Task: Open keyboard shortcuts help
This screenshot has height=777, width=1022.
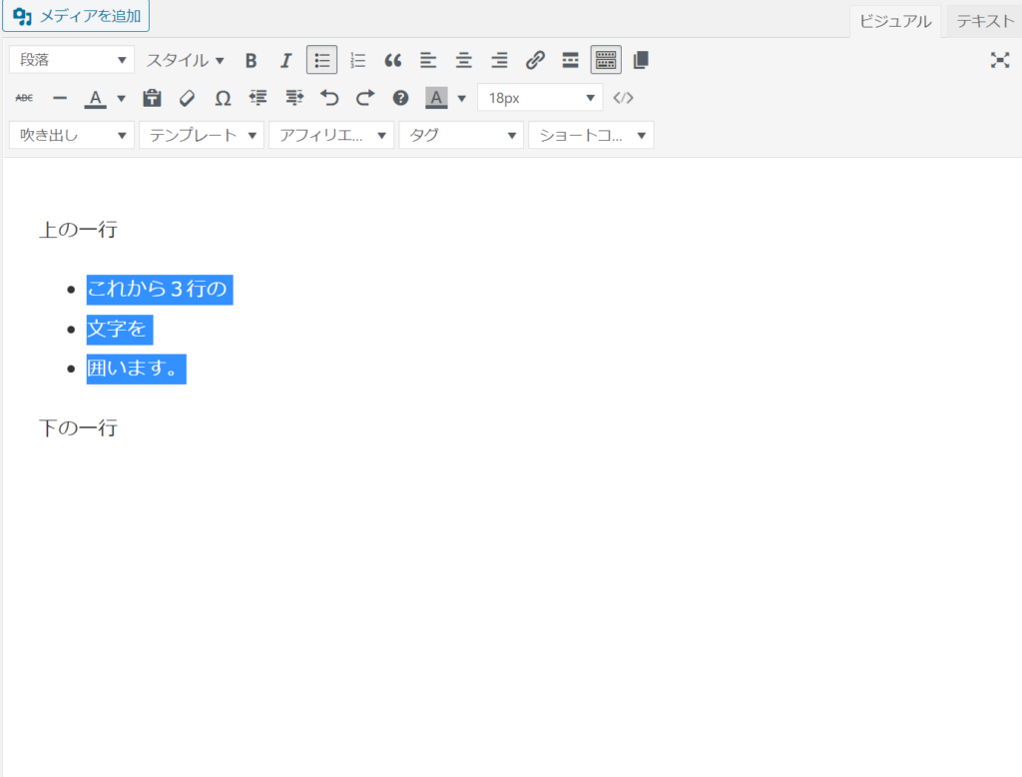Action: [x=400, y=98]
